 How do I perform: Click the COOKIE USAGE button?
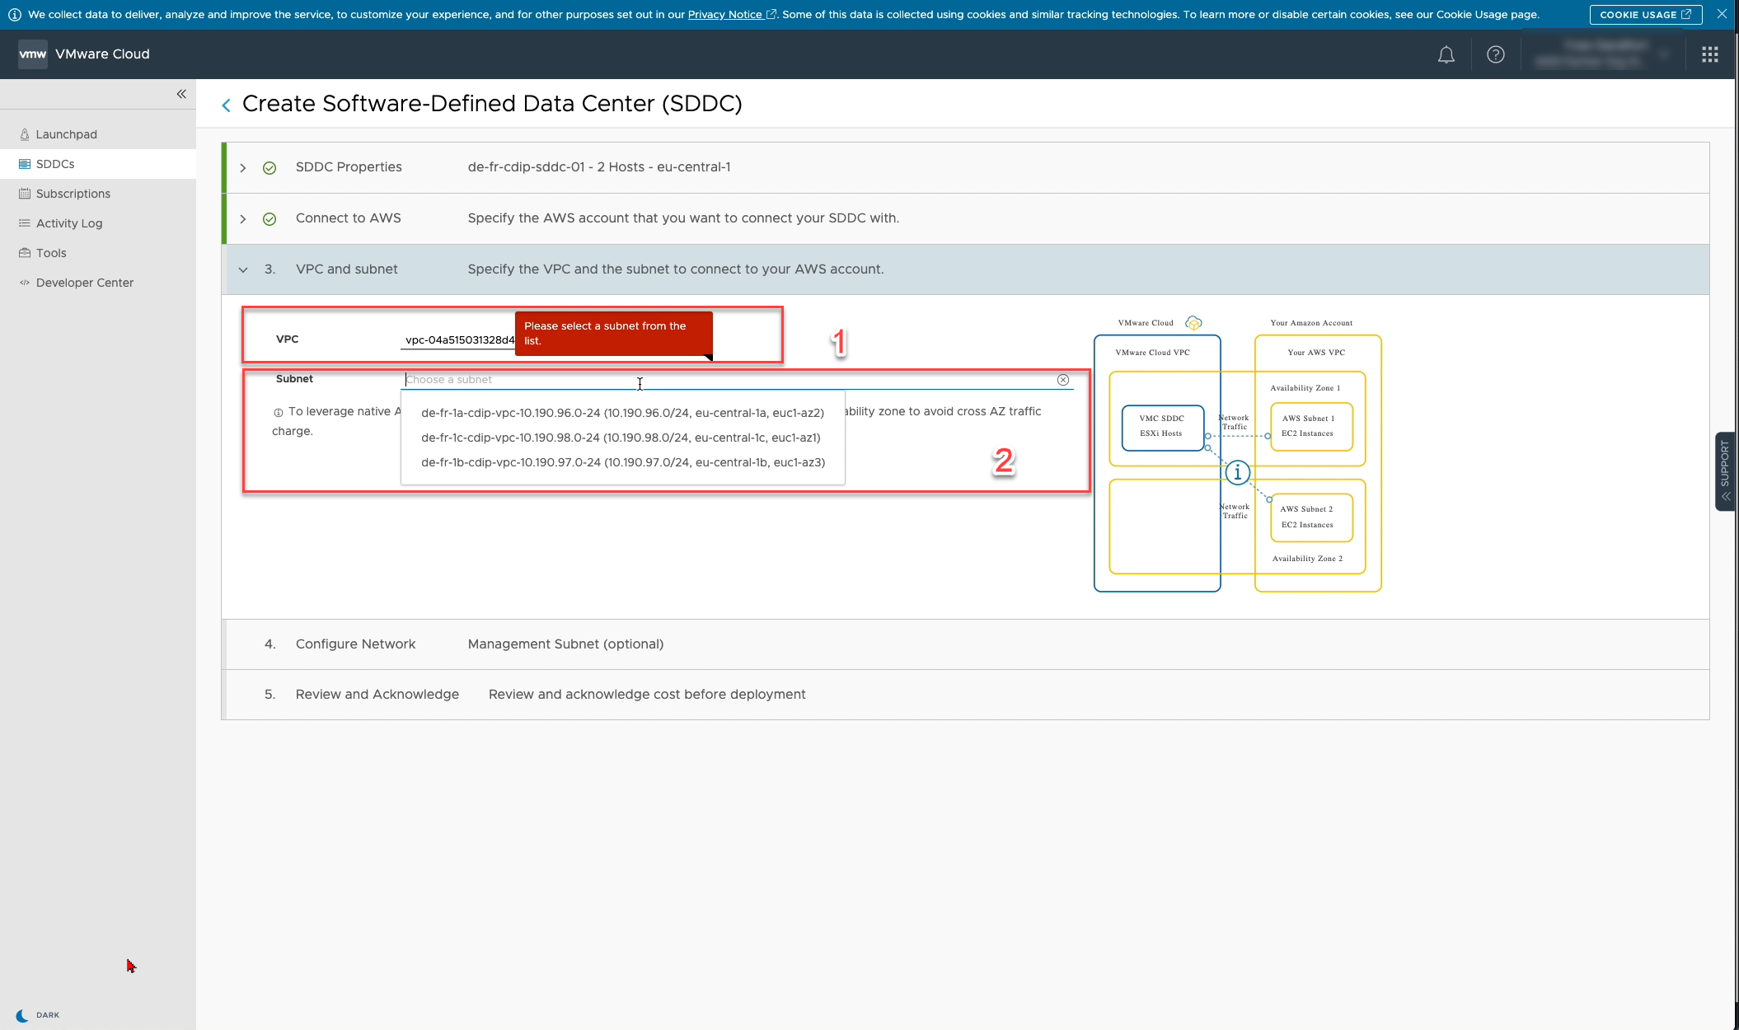(x=1645, y=14)
